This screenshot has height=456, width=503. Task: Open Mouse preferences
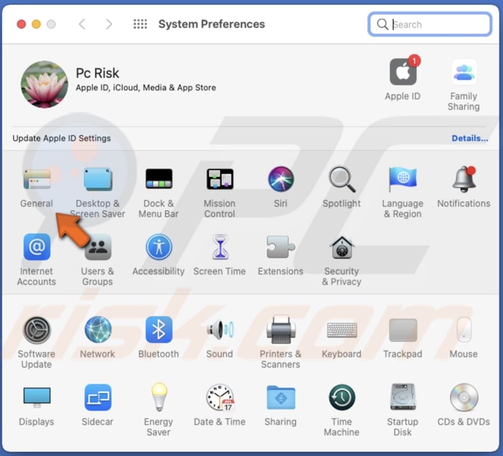click(464, 330)
